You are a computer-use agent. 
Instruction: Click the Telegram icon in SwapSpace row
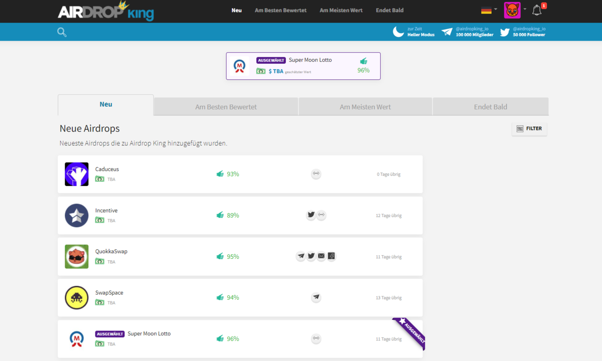[x=316, y=297]
